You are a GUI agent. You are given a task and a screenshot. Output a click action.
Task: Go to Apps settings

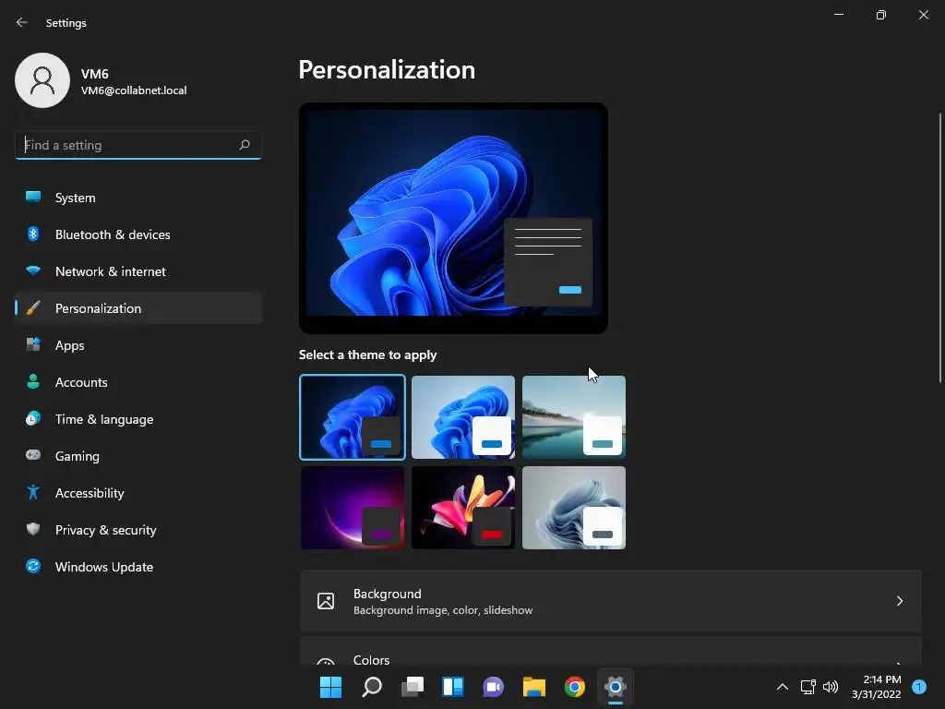coord(138,345)
